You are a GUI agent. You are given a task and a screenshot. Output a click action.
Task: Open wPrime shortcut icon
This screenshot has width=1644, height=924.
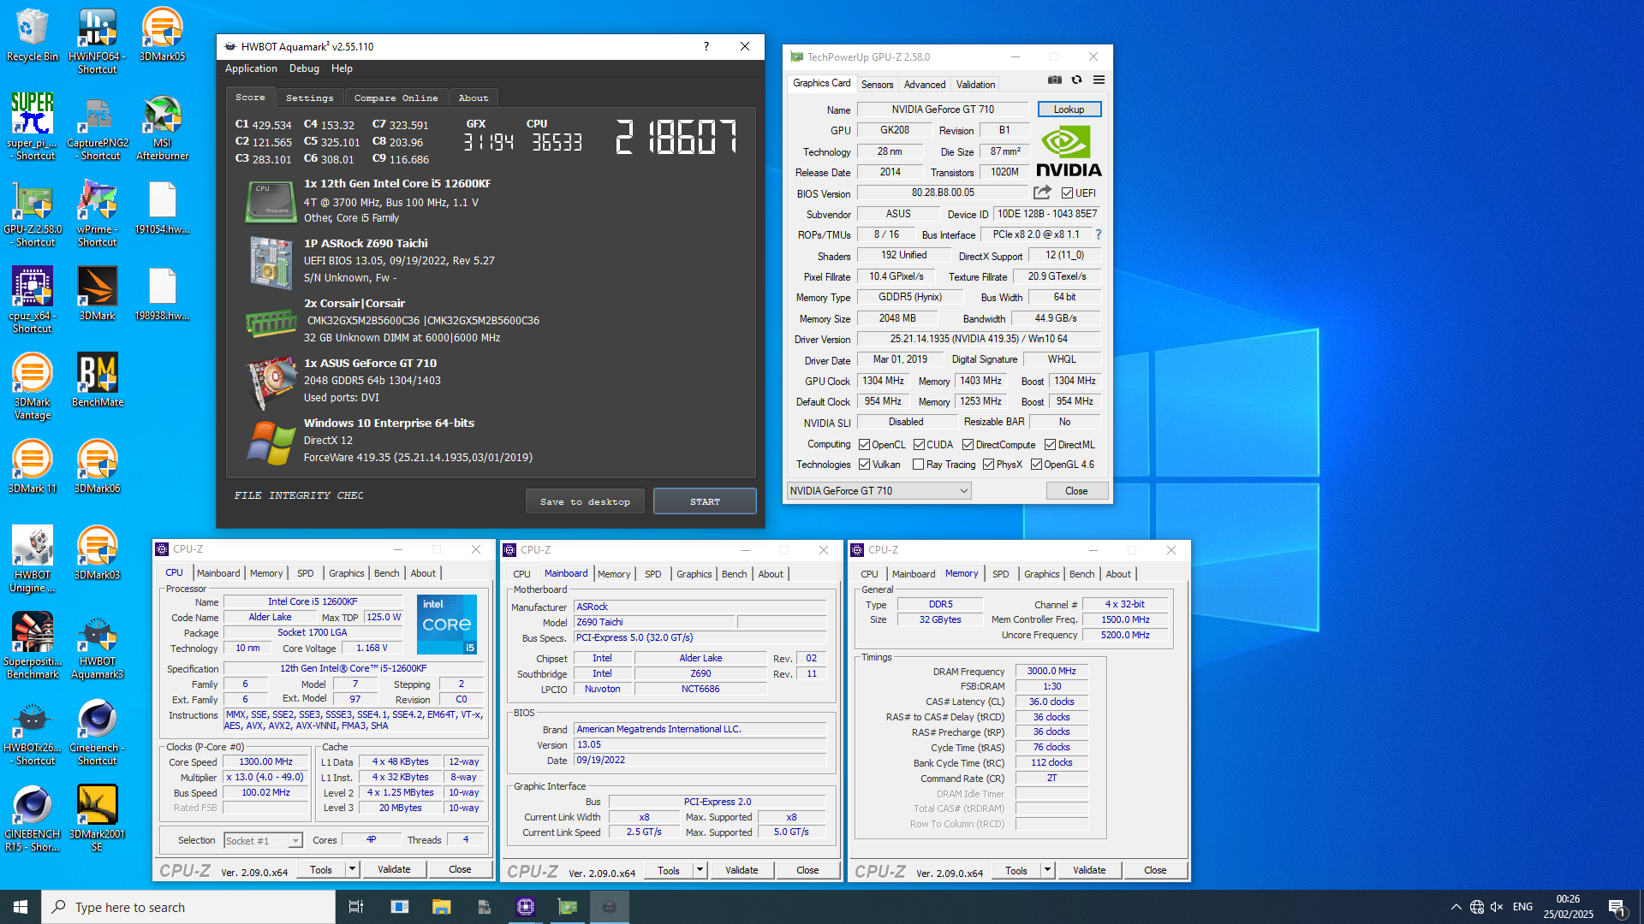point(97,214)
